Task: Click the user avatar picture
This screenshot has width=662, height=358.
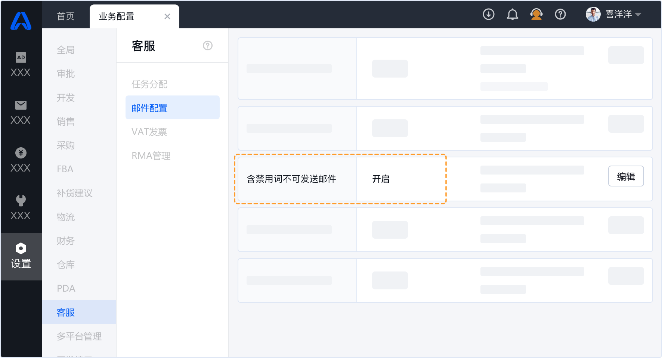Action: click(593, 15)
